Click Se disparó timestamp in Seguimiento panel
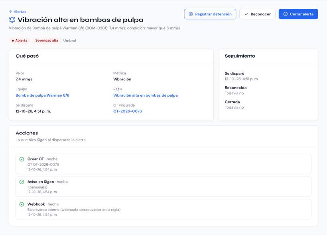Screen dimensions: 327x235 (x=242, y=79)
